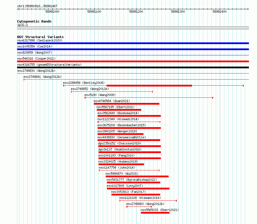Click the ruler label 58981100

(x=94, y=12)
